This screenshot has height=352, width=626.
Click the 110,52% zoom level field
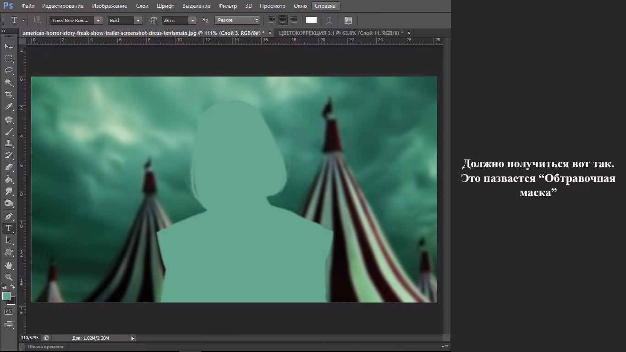[30, 338]
